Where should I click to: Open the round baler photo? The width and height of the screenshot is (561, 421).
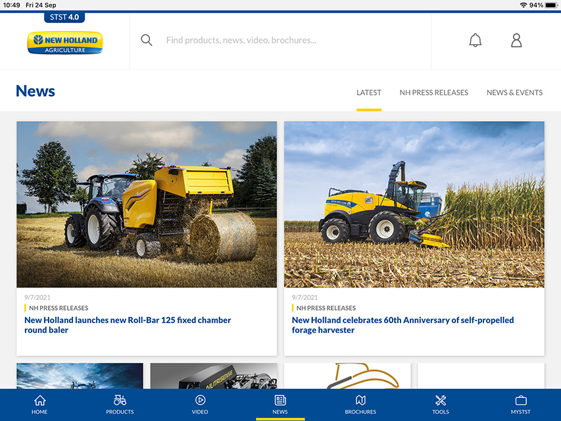tap(147, 205)
